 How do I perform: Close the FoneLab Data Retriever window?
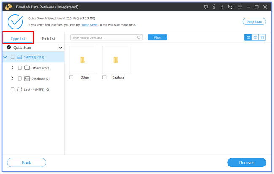(x=265, y=7)
